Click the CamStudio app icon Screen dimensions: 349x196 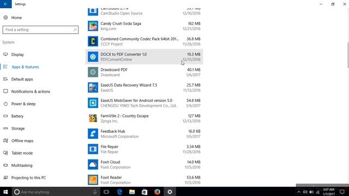(93, 11)
